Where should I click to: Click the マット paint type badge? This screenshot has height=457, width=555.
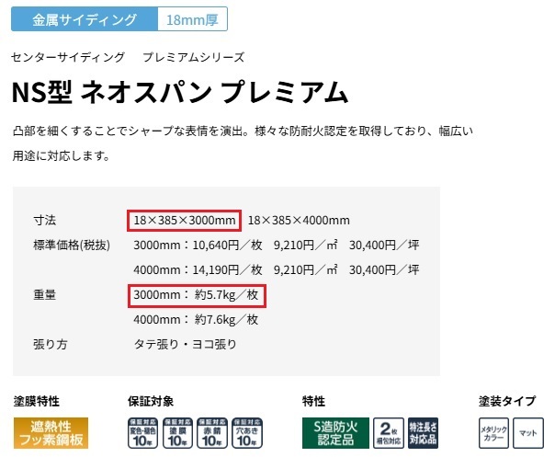528,433
